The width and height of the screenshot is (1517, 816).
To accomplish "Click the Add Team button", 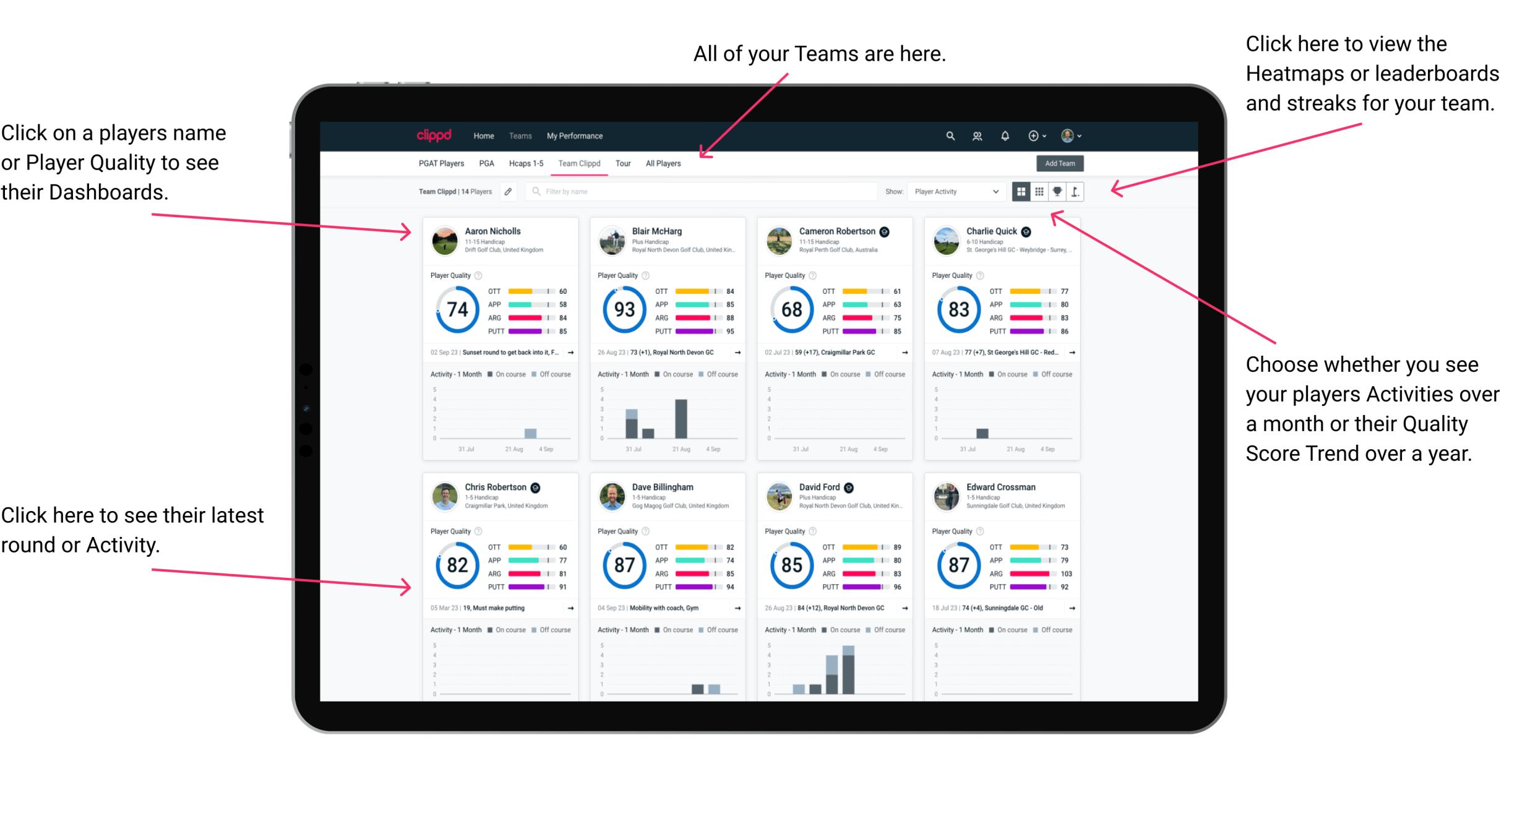I will [x=1063, y=164].
